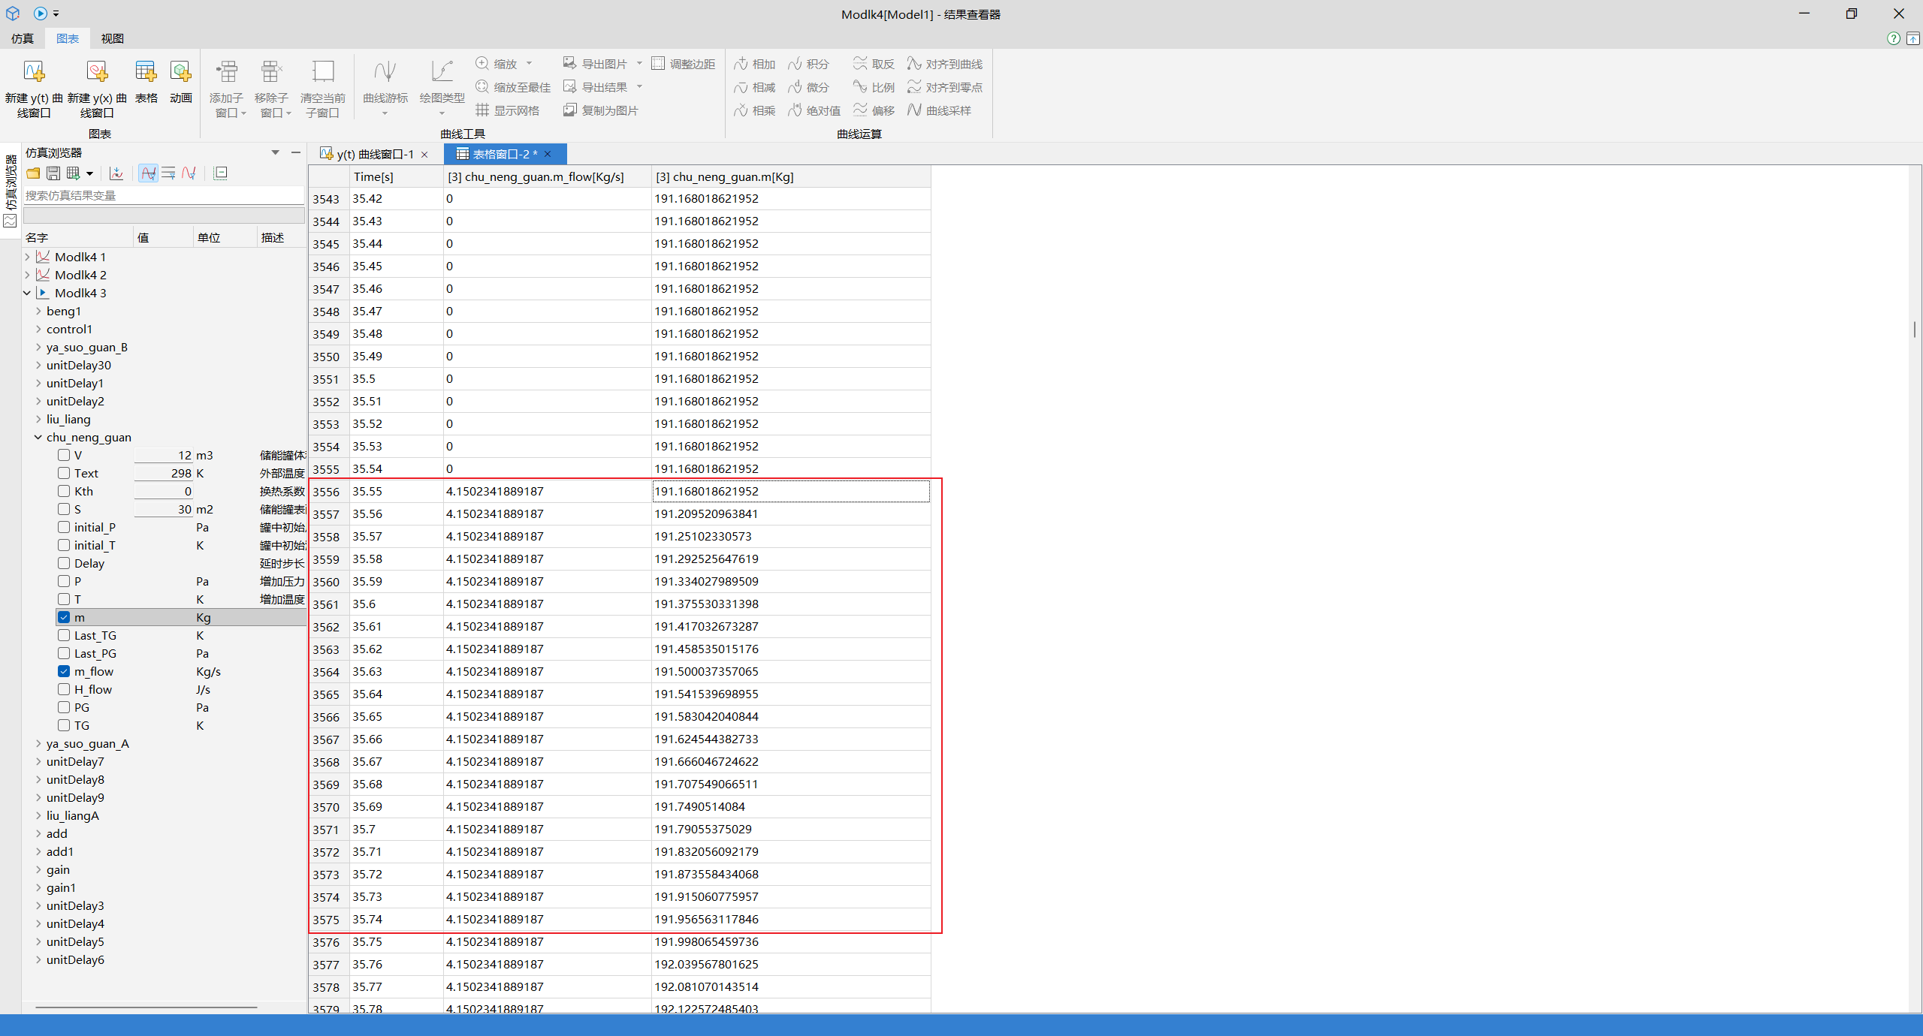This screenshot has width=1923, height=1036.
Task: Click the Time[s] column header
Action: 397,176
